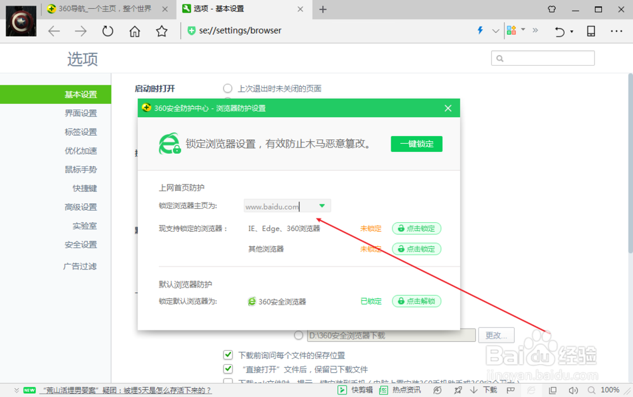This screenshot has height=397, width=633.
Task: Click the settings search box
Action: [543, 58]
